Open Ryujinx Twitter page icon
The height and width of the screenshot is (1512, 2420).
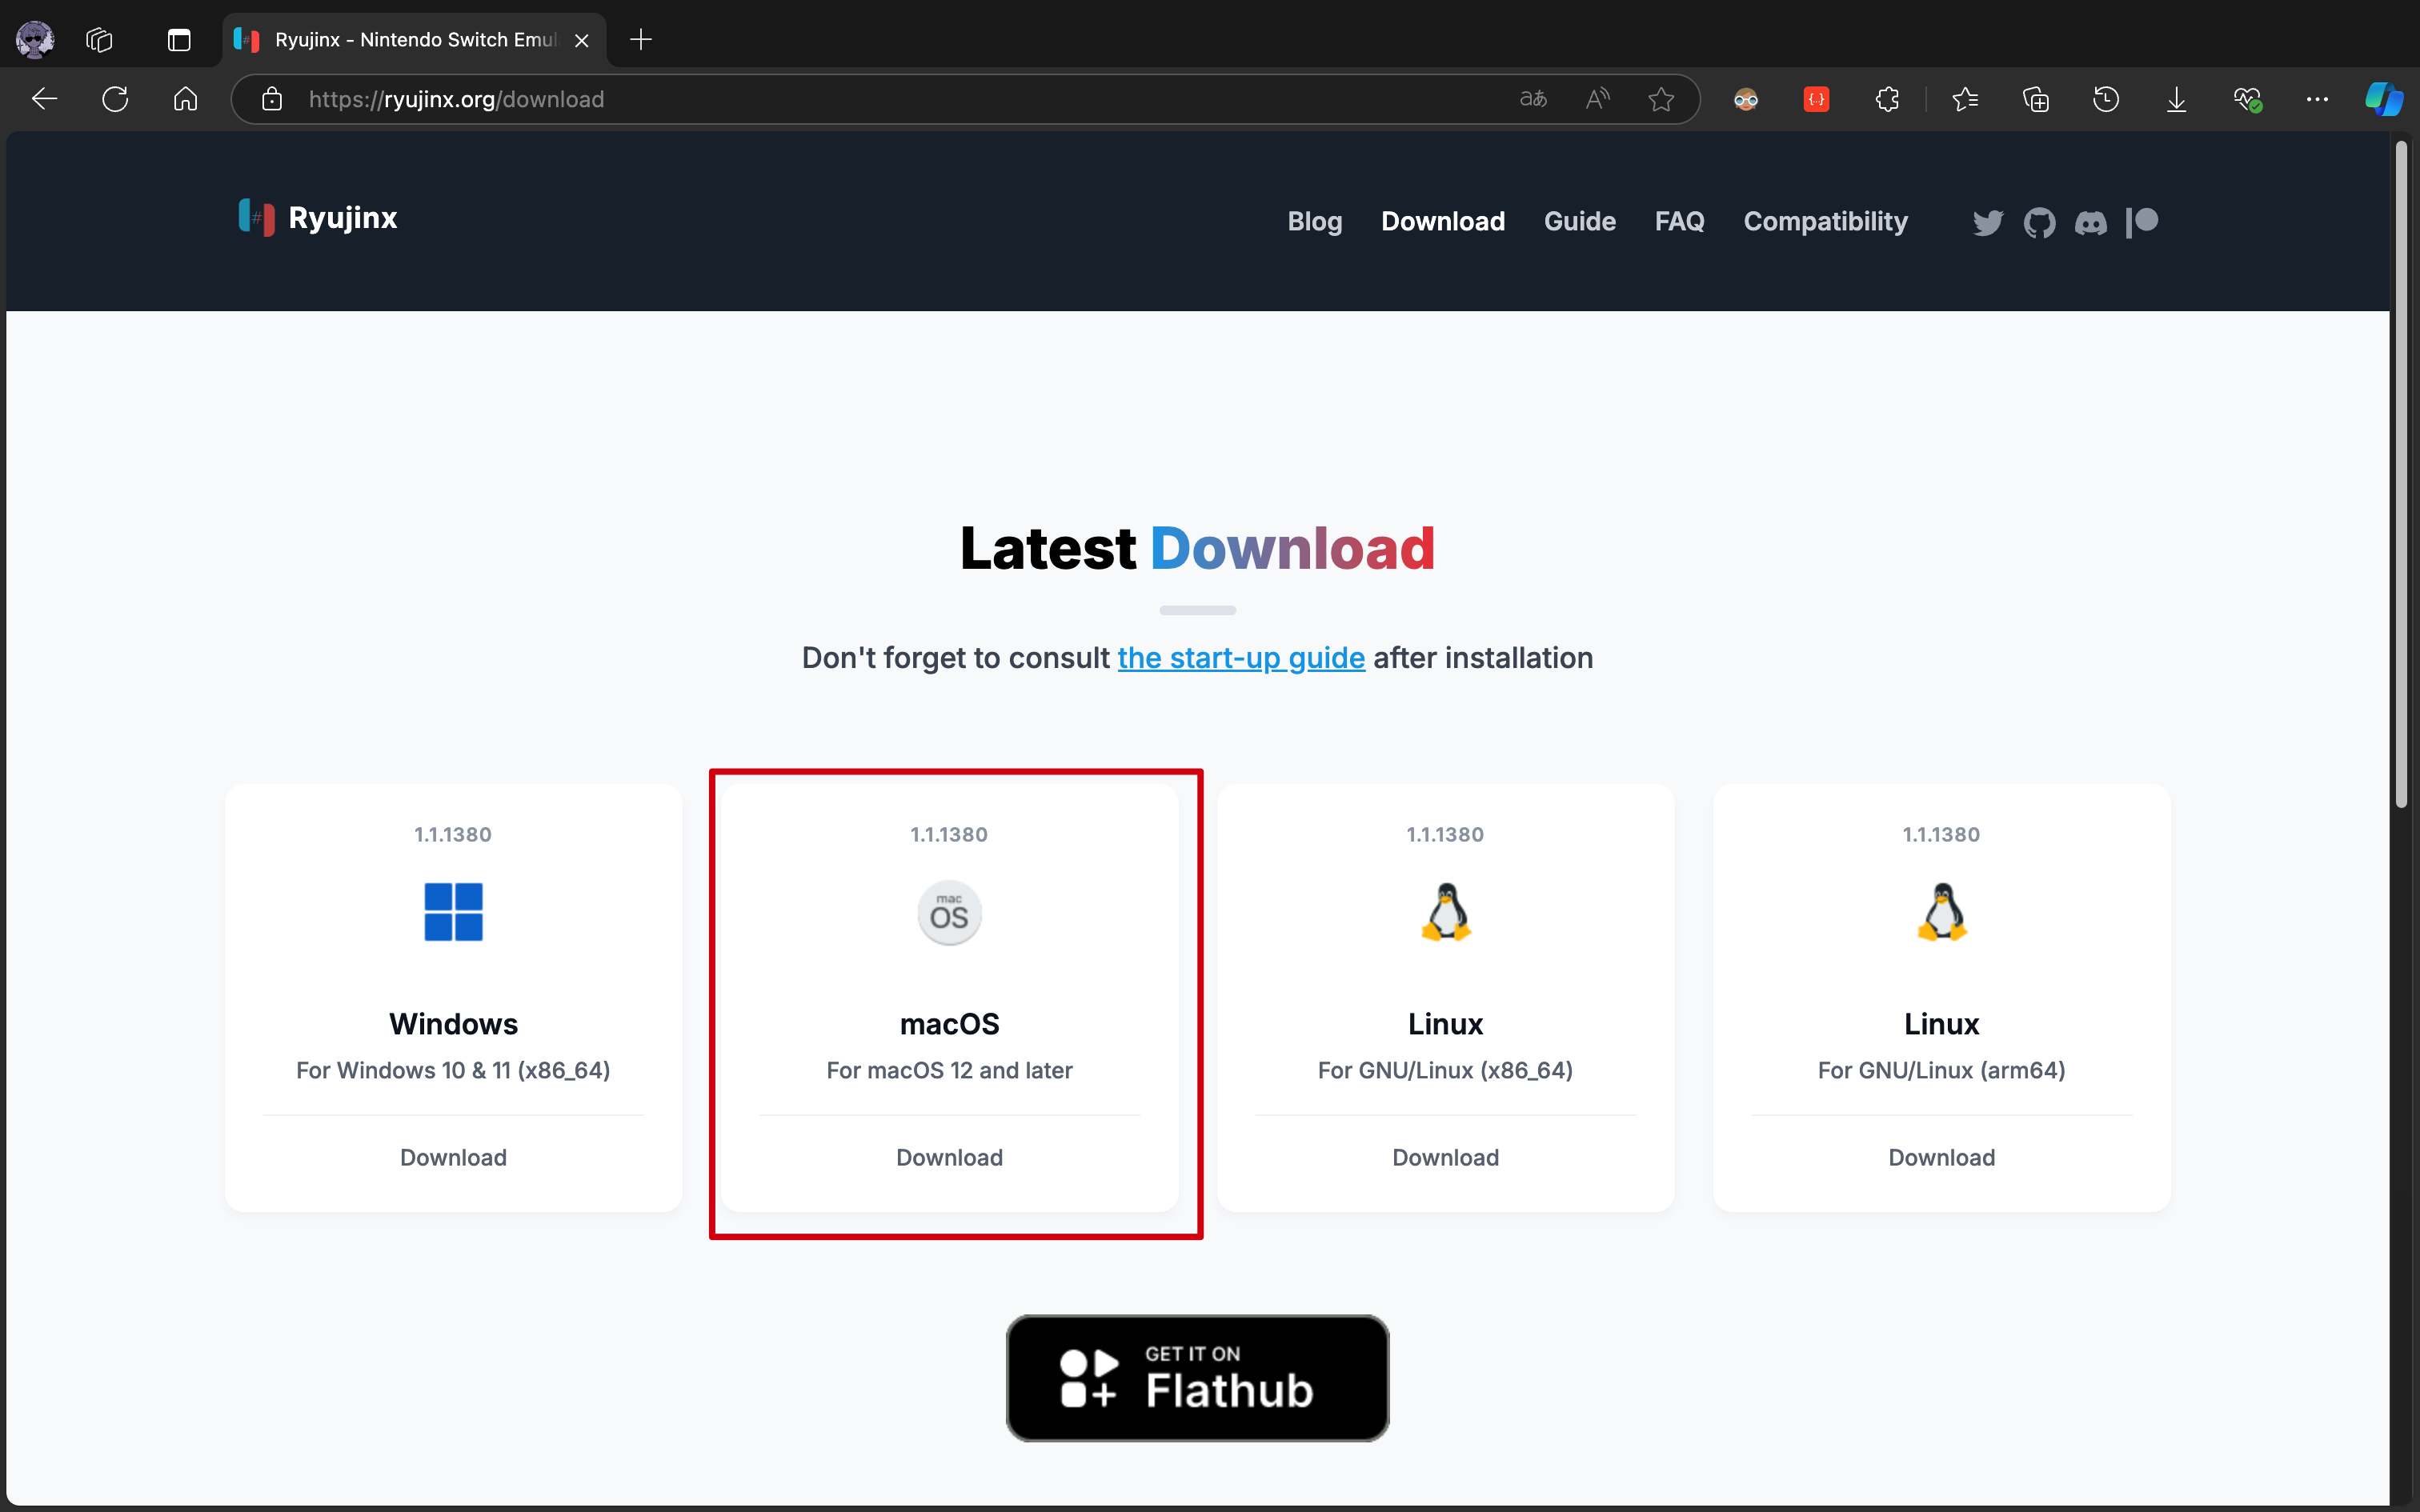[1987, 222]
